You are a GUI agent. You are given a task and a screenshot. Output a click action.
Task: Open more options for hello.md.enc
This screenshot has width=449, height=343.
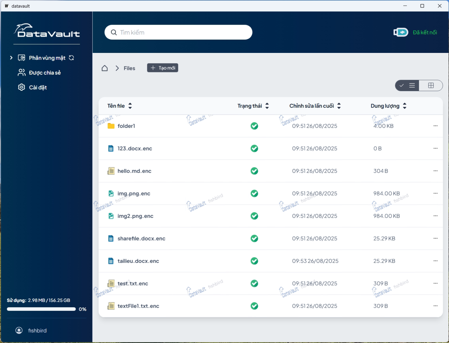pyautogui.click(x=435, y=171)
